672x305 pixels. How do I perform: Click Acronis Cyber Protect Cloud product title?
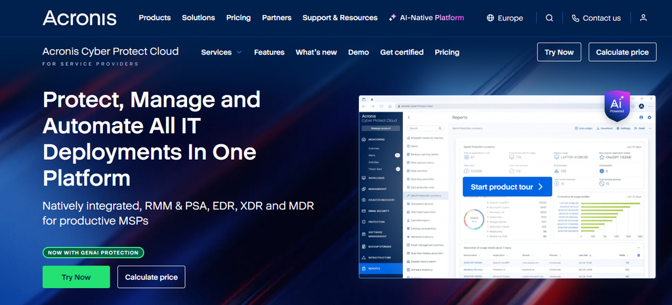pyautogui.click(x=110, y=51)
